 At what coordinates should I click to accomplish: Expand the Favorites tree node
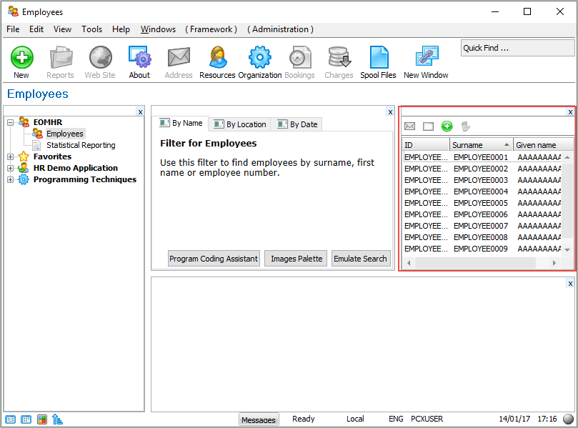tap(10, 156)
